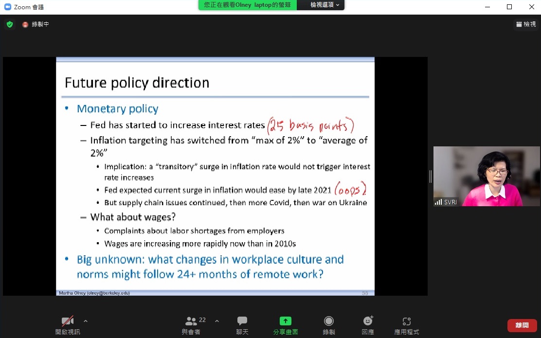Click the green encryption shield icon

point(10,24)
